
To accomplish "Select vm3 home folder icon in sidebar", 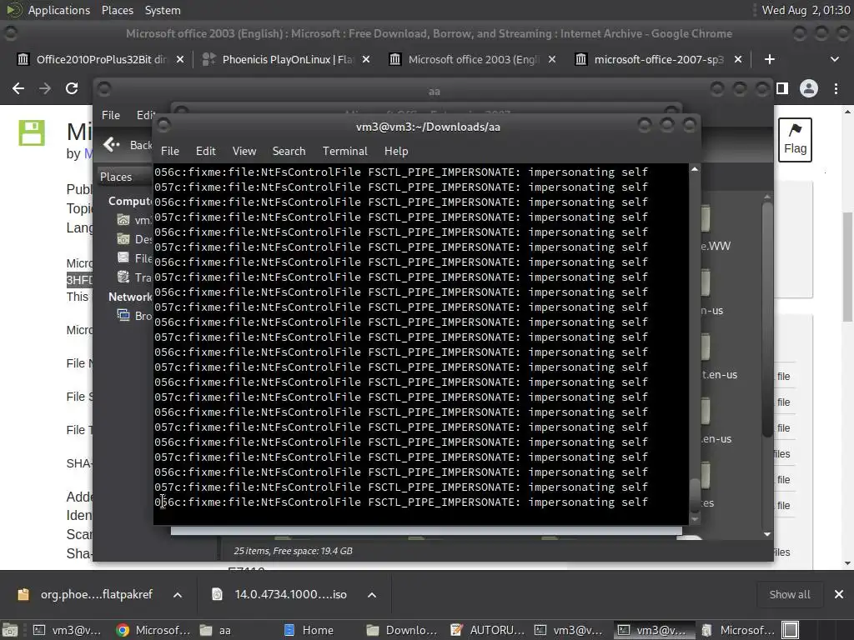I will tap(123, 219).
